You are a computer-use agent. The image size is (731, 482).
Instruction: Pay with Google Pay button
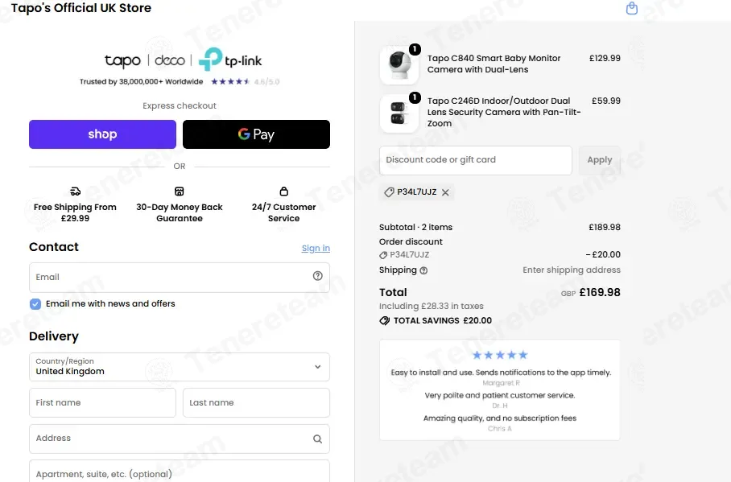[x=256, y=134]
